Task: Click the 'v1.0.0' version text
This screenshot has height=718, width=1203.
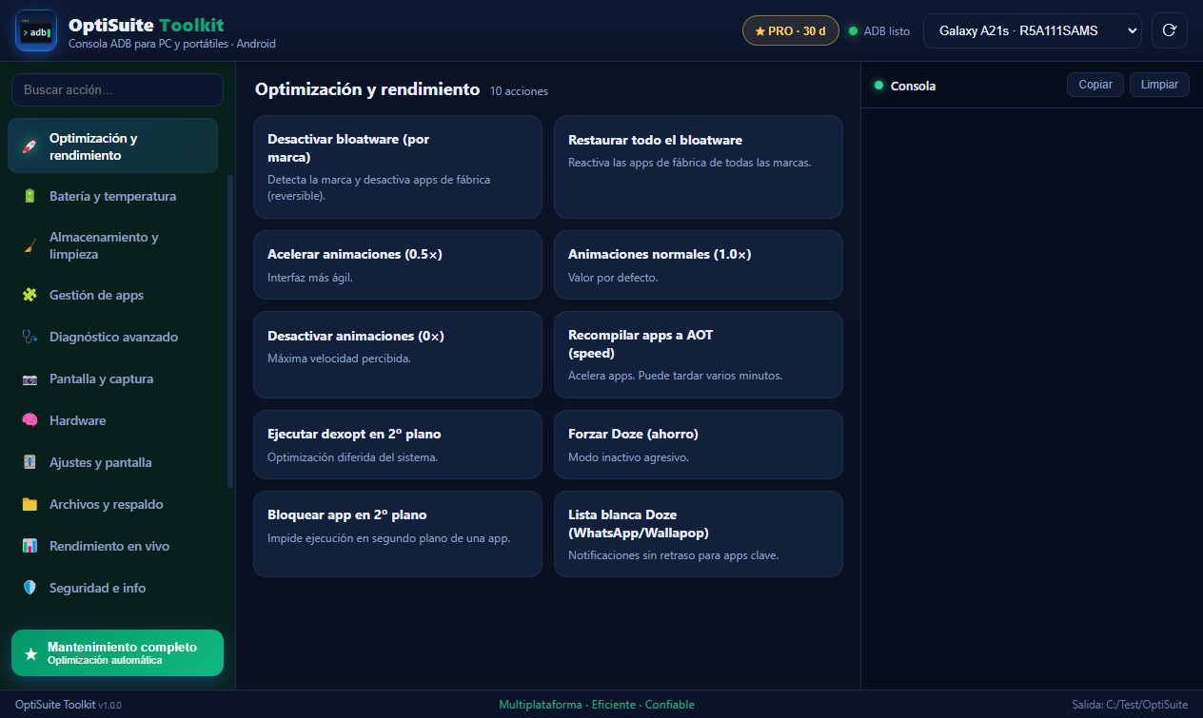Action: click(x=110, y=706)
